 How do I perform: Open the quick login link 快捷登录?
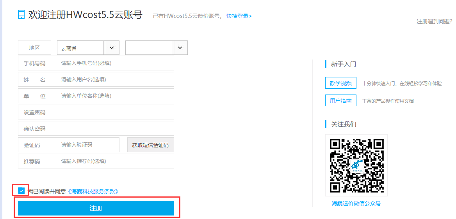239,16
